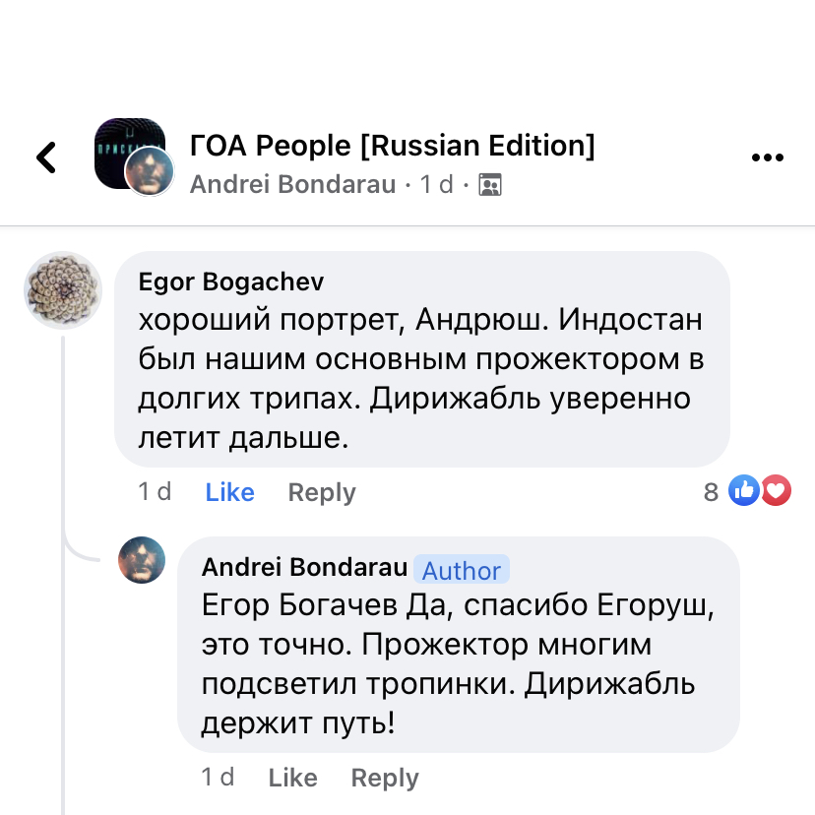Image resolution: width=815 pixels, height=815 pixels.
Task: Reply to Andrei Bondarau's comment
Action: click(x=385, y=778)
